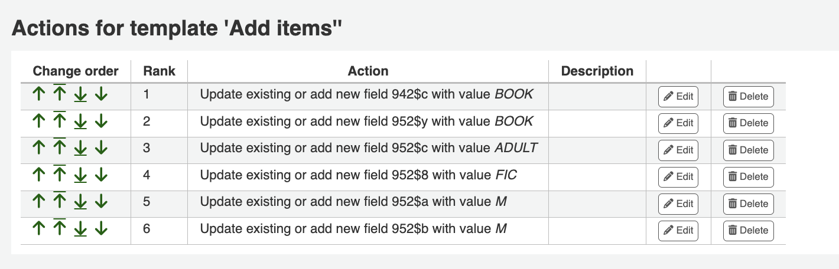Viewport: 839px width, 269px height.
Task: Move rank 1 action up one position
Action: [x=38, y=95]
